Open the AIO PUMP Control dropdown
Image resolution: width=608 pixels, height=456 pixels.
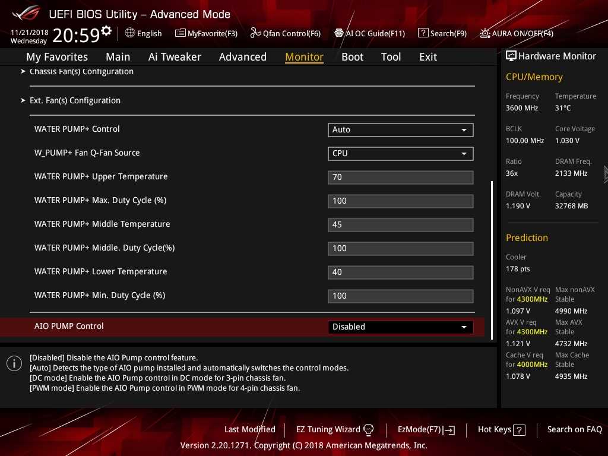pos(400,327)
